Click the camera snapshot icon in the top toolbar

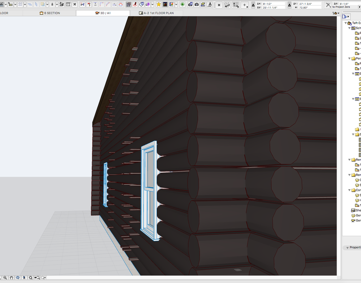pos(197,4)
